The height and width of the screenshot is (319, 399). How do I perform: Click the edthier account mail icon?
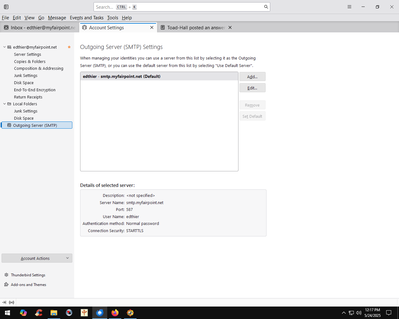click(x=9, y=47)
